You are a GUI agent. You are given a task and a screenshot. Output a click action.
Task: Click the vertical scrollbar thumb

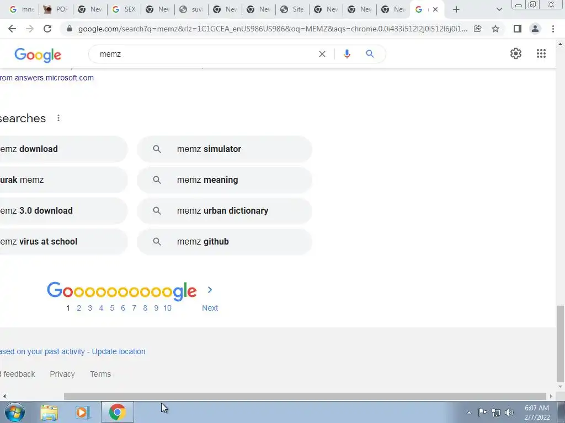click(561, 344)
